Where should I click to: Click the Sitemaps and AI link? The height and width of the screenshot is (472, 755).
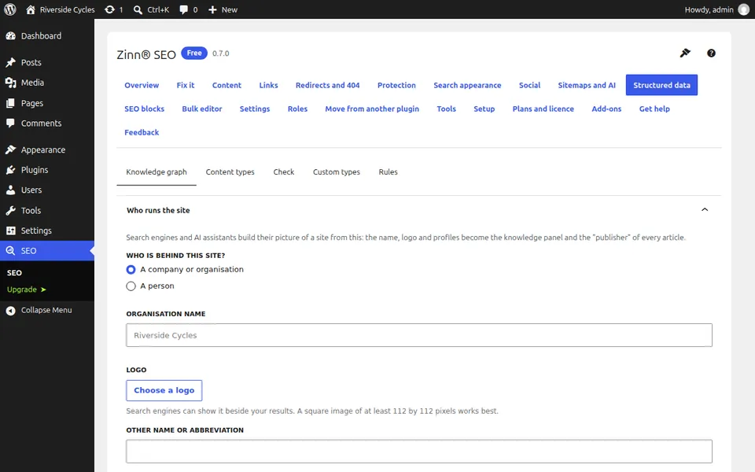pyautogui.click(x=587, y=85)
